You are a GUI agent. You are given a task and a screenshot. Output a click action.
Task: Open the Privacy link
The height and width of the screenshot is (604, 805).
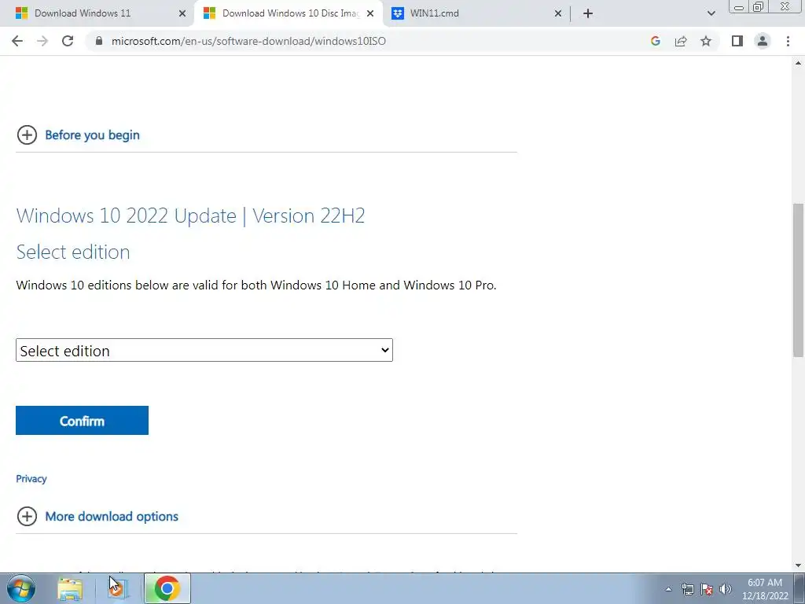pos(31,479)
